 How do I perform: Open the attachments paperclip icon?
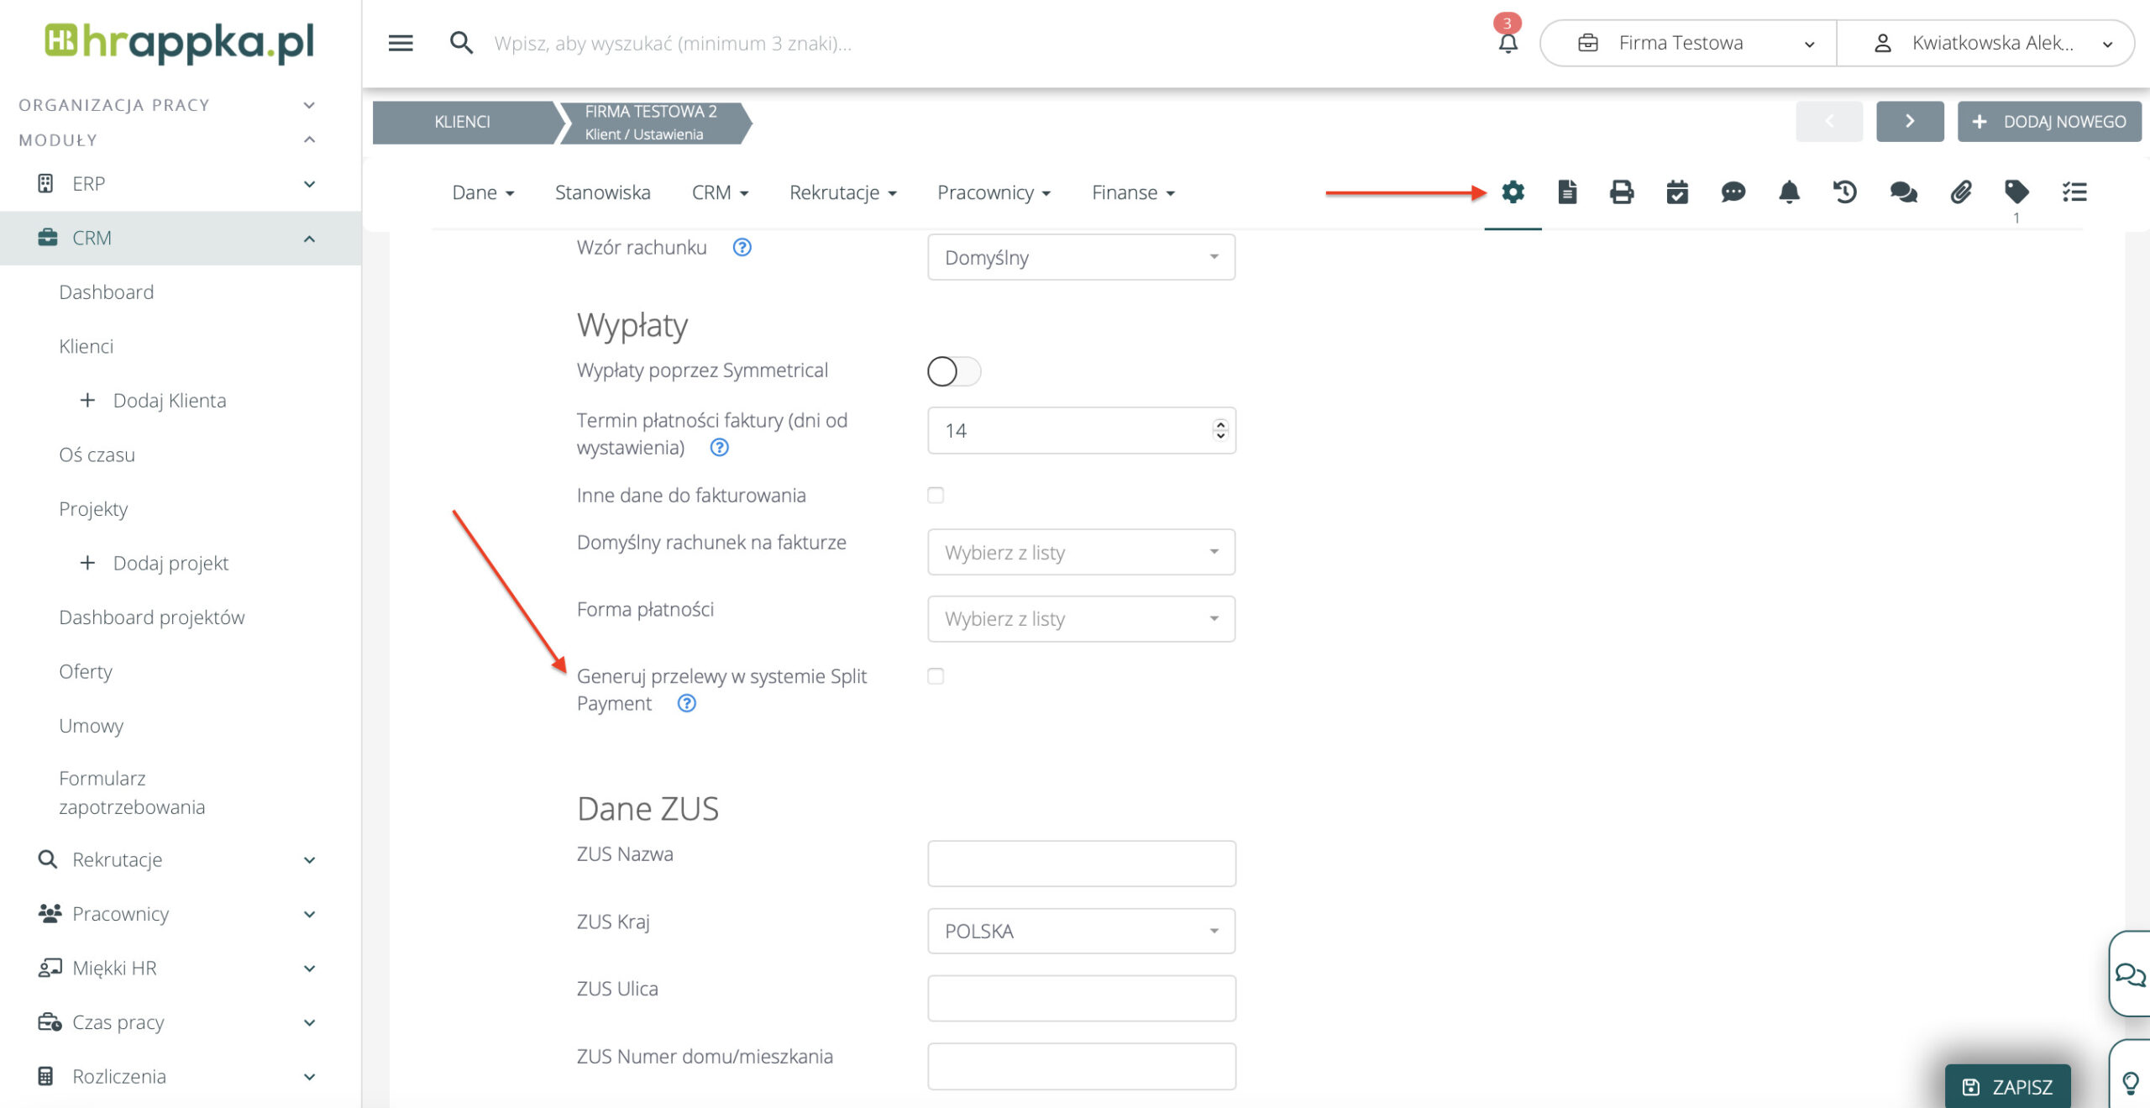point(1960,192)
